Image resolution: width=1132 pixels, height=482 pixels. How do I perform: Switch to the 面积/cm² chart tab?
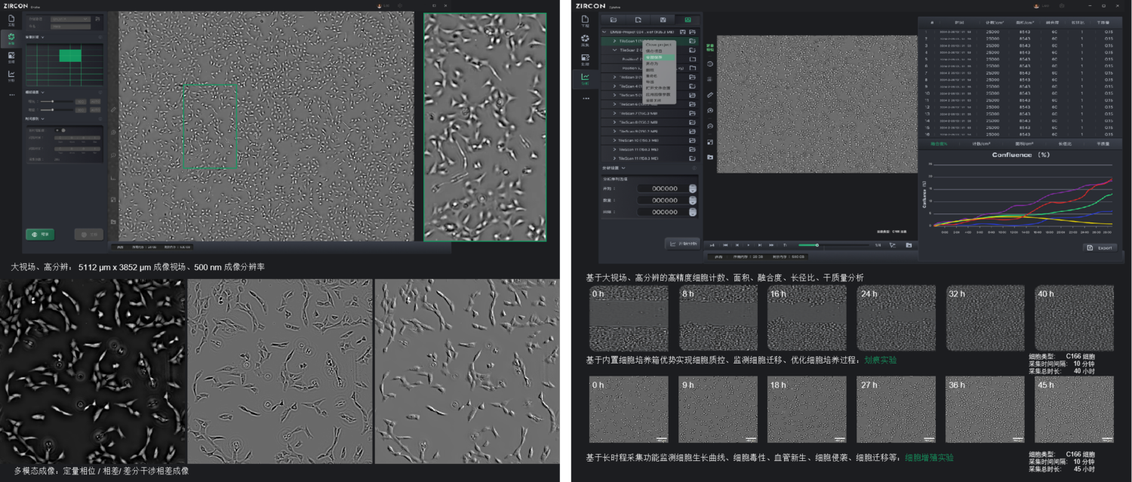(1023, 143)
